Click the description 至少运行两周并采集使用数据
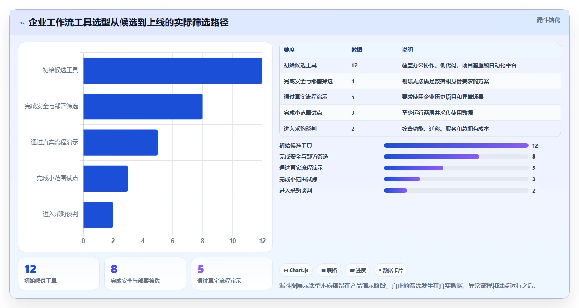579x308 pixels. [437, 113]
